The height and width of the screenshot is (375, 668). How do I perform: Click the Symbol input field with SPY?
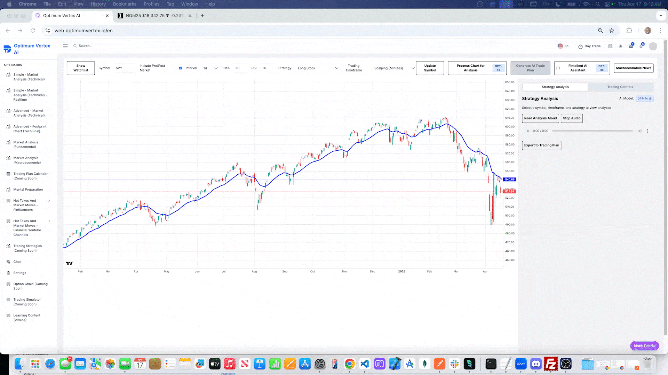125,68
